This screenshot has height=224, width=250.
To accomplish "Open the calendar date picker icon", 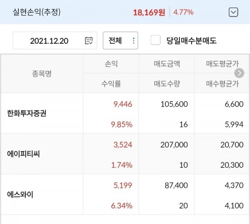I will click(88, 41).
